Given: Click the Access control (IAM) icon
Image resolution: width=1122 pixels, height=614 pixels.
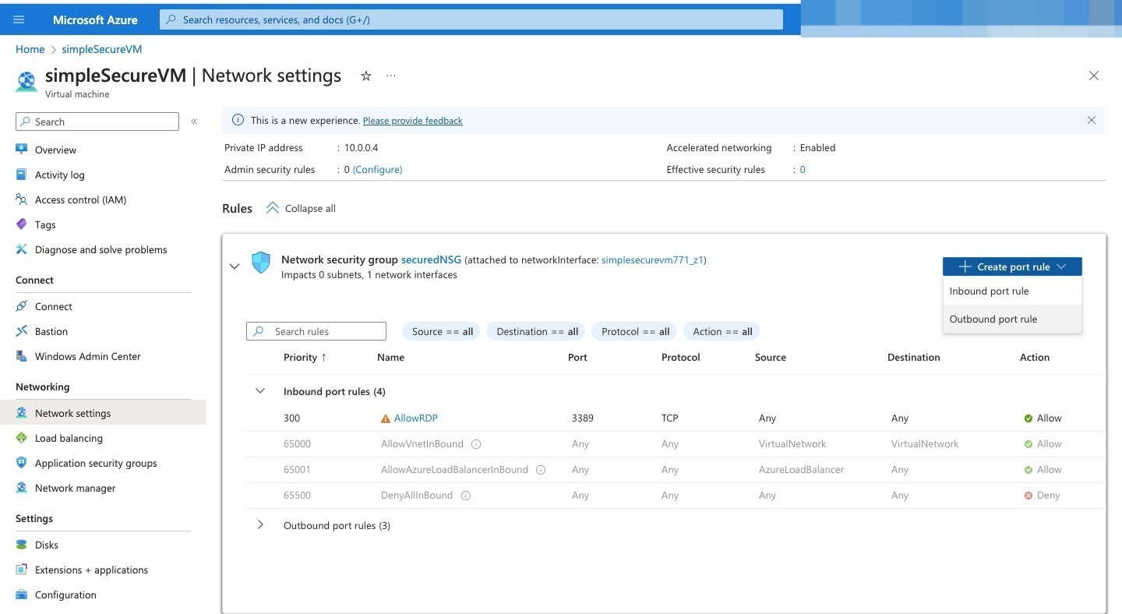Looking at the screenshot, I should point(22,199).
